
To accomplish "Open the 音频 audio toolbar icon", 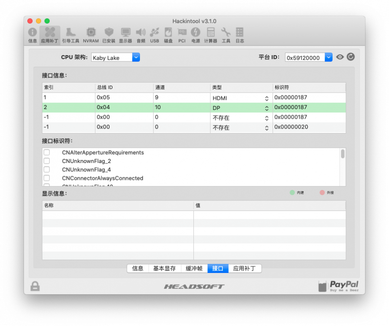I will point(141,35).
